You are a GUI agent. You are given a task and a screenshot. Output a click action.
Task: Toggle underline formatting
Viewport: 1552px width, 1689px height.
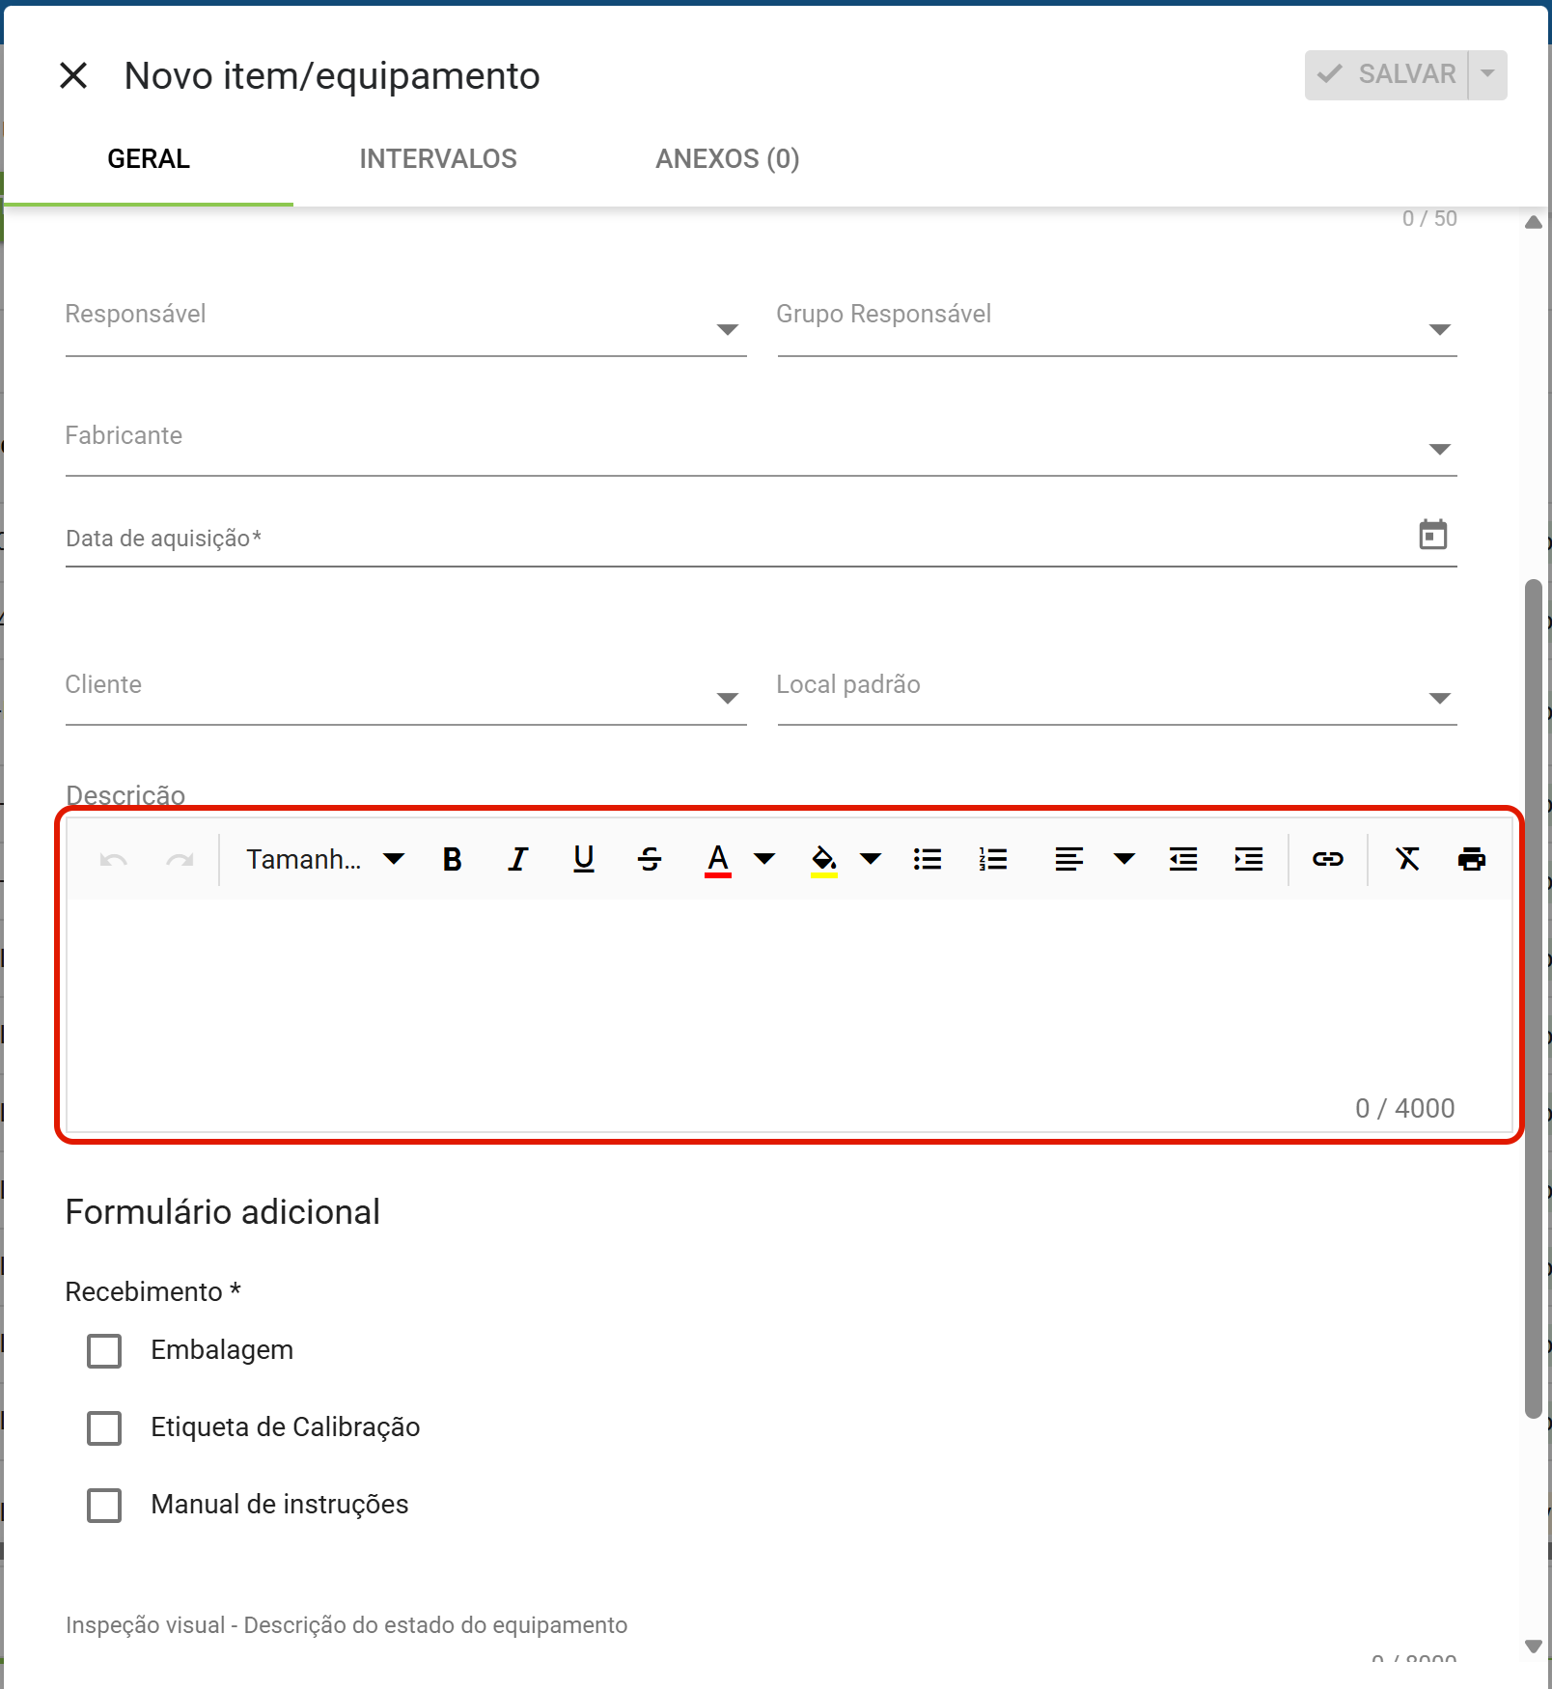pyautogui.click(x=584, y=859)
